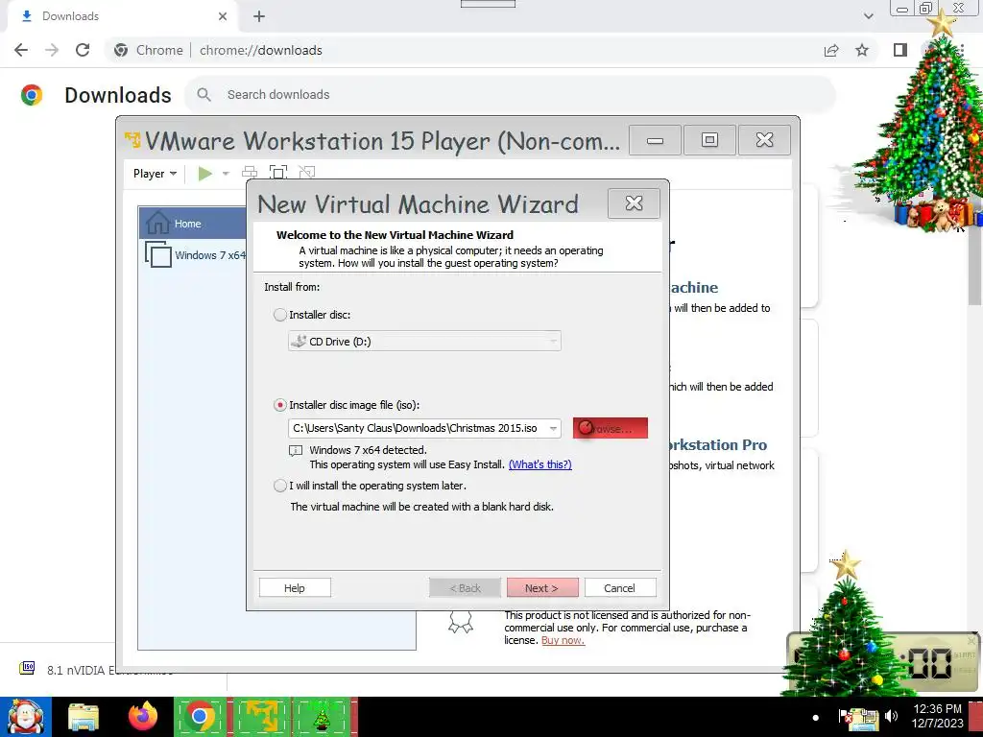This screenshot has width=983, height=737.
Task: Open Chrome tab search chevron
Action: 868,16
